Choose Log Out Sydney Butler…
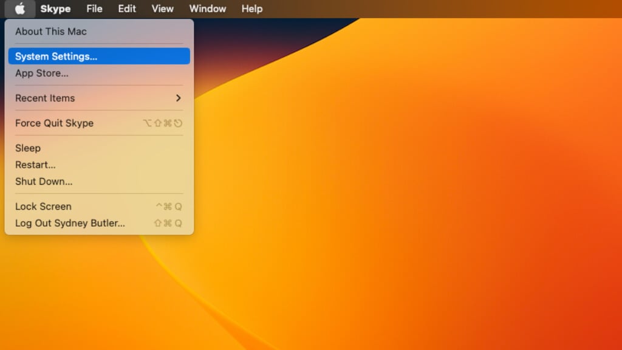The width and height of the screenshot is (622, 350). [x=99, y=223]
